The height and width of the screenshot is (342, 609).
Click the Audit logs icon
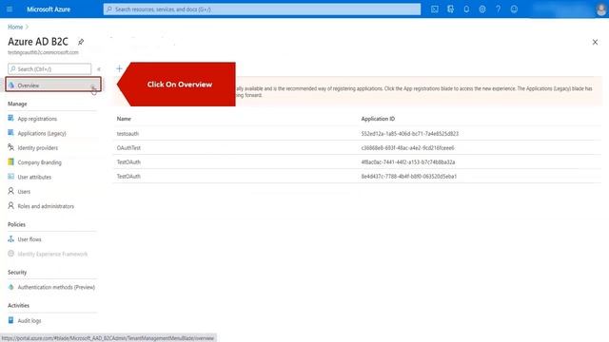10,320
